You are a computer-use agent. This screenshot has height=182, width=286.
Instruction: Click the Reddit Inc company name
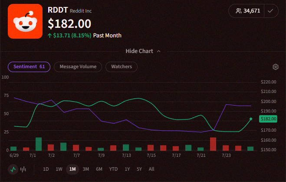click(81, 11)
